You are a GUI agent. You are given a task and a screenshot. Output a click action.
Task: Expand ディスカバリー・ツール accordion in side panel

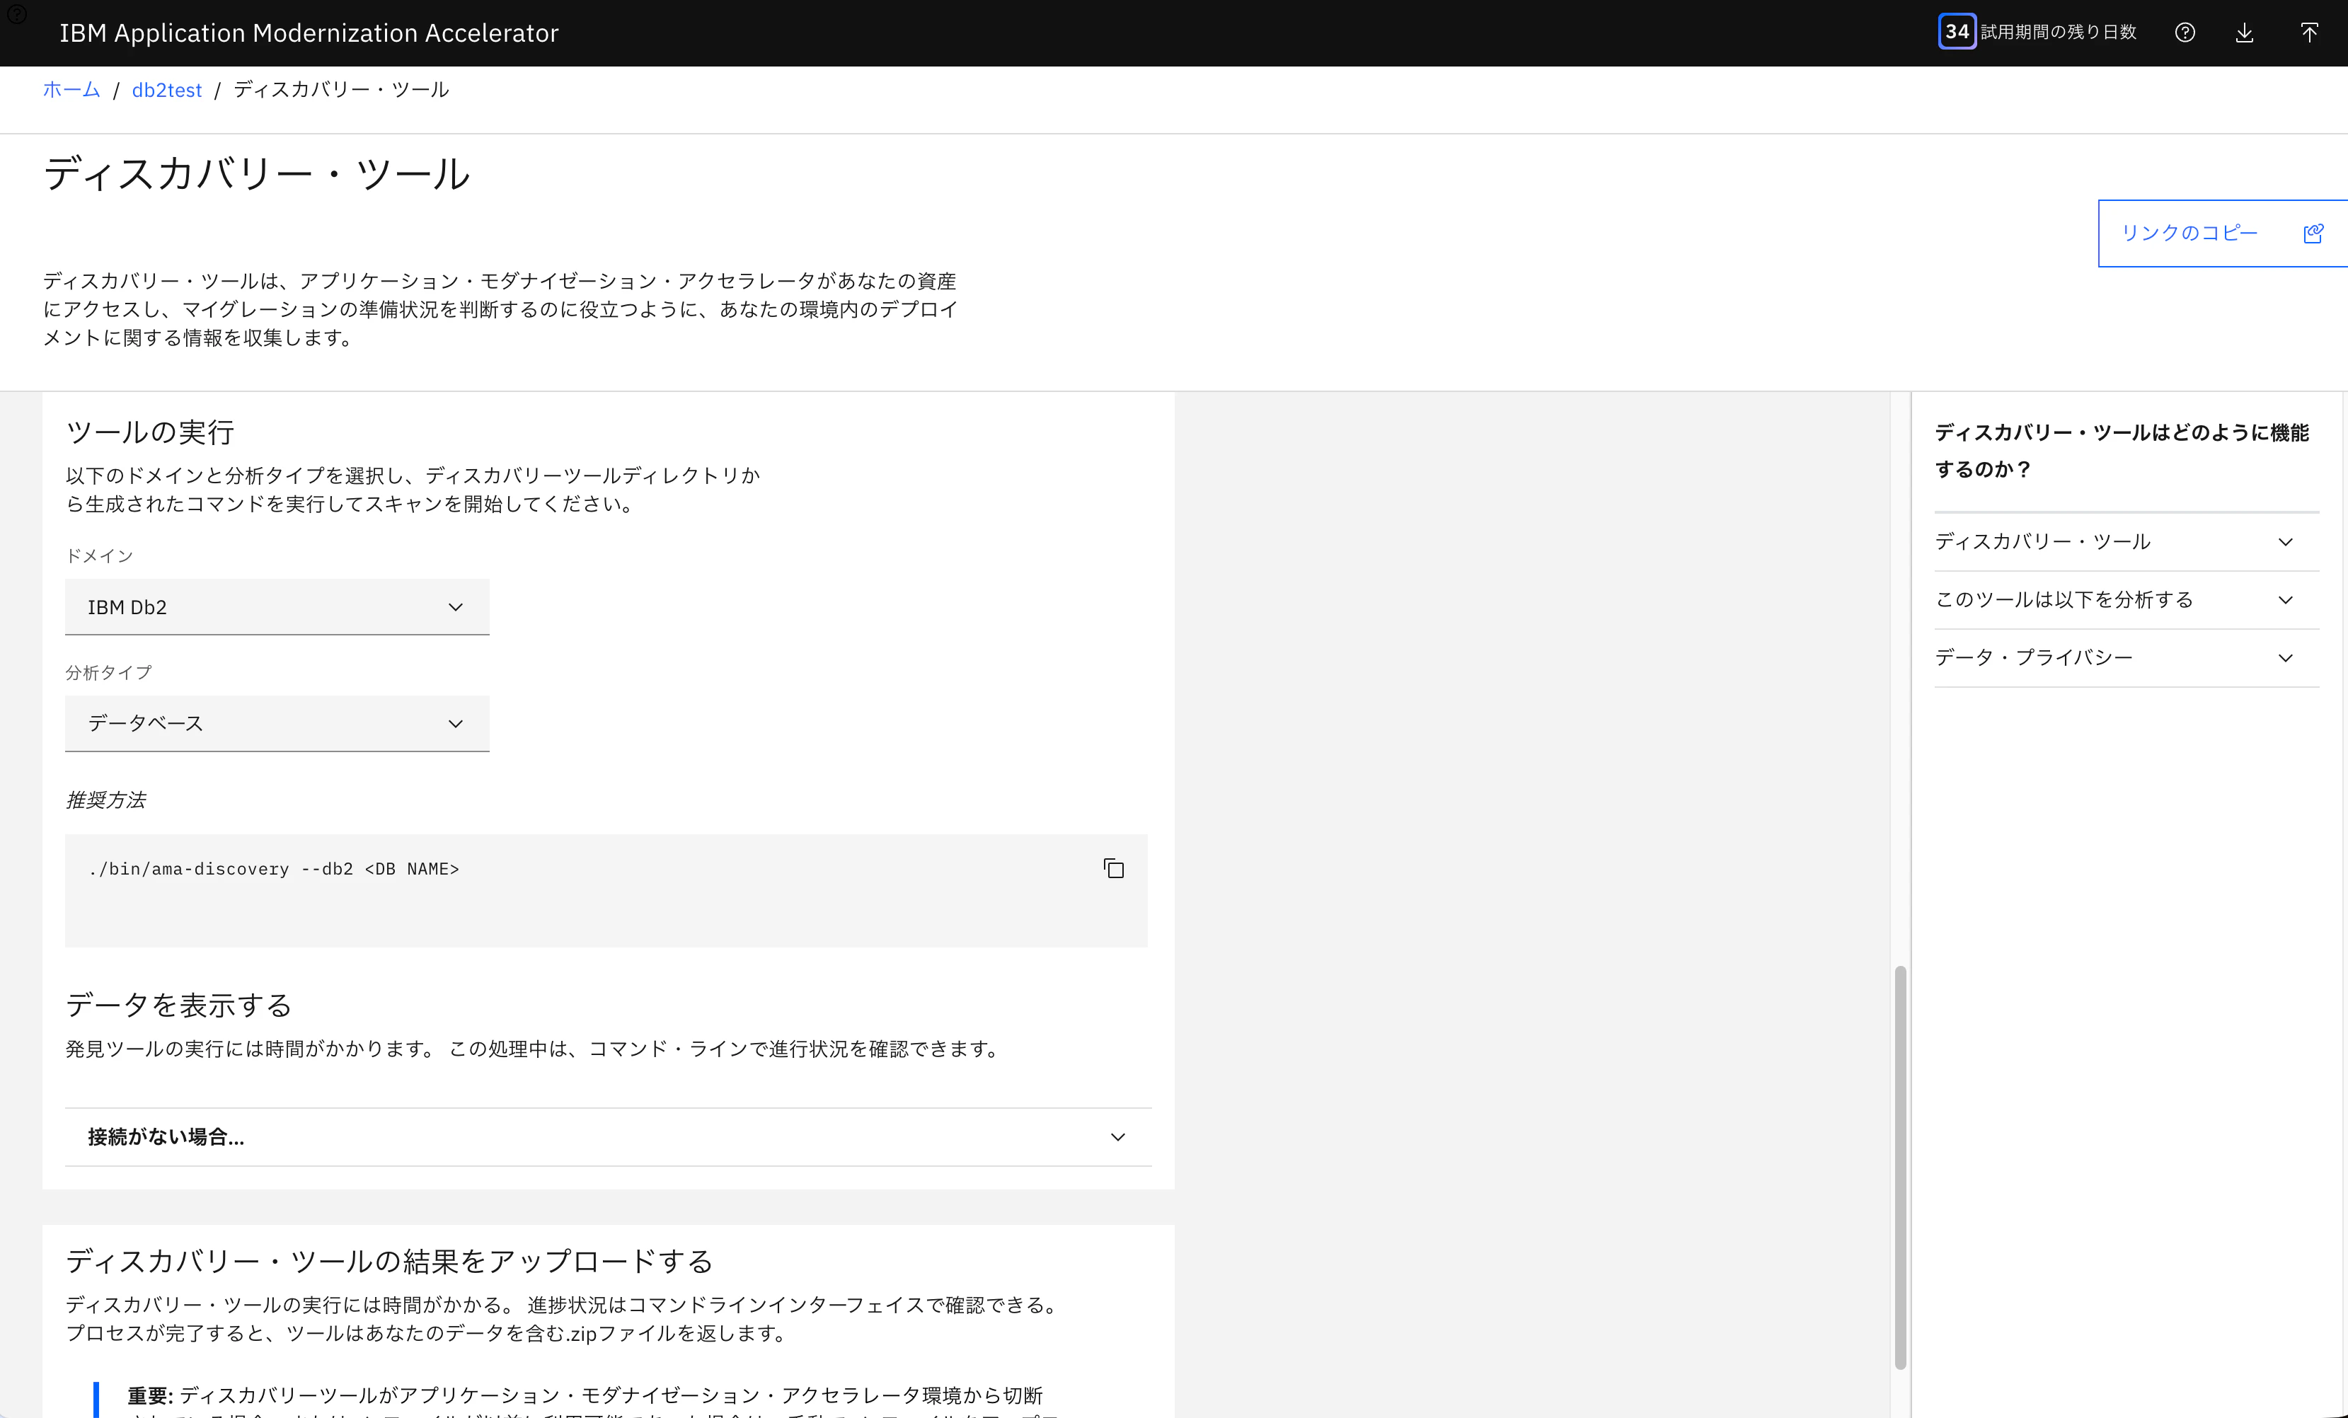(2126, 541)
